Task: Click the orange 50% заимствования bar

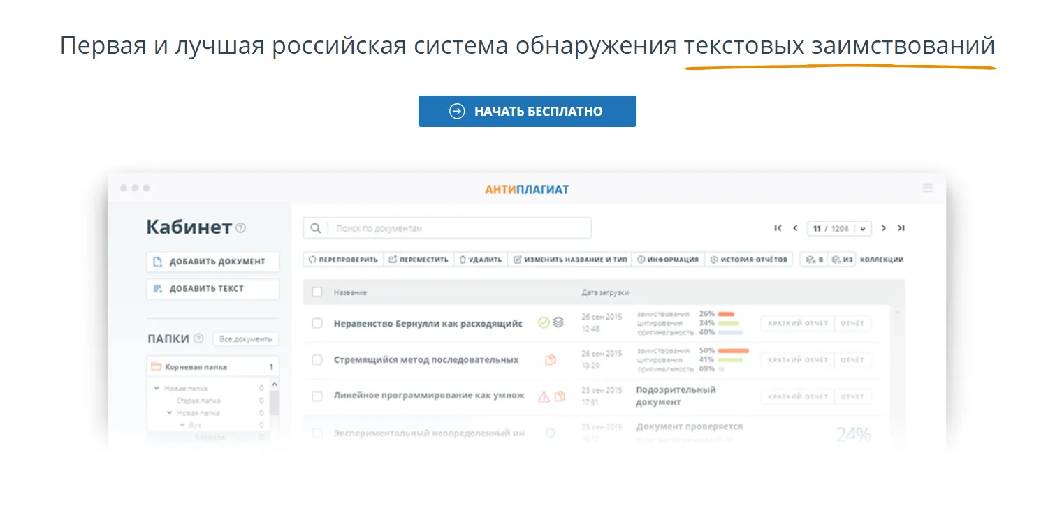Action: click(734, 350)
